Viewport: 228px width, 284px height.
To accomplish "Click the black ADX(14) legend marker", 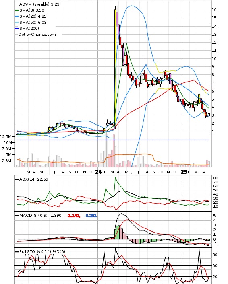I will click(17, 179).
